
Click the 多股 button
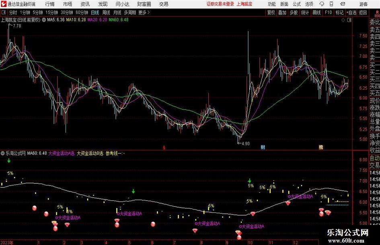pos(294,12)
